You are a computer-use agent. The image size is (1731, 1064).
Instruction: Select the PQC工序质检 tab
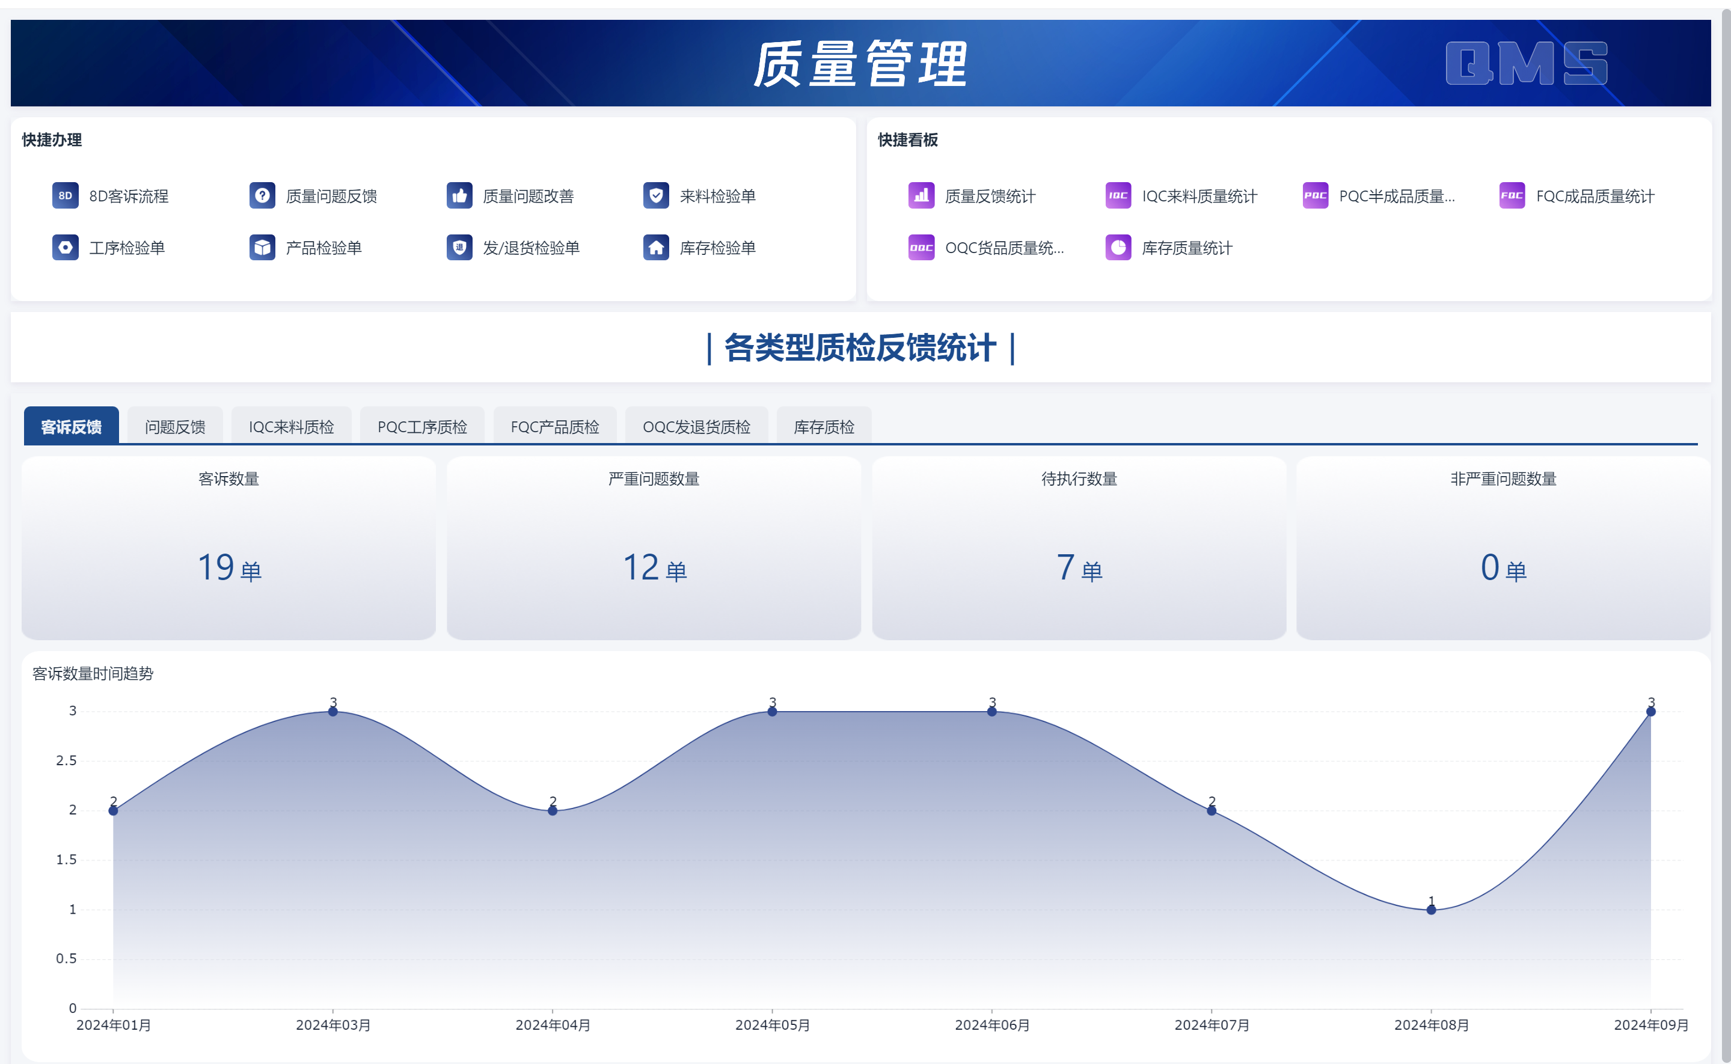tap(422, 426)
